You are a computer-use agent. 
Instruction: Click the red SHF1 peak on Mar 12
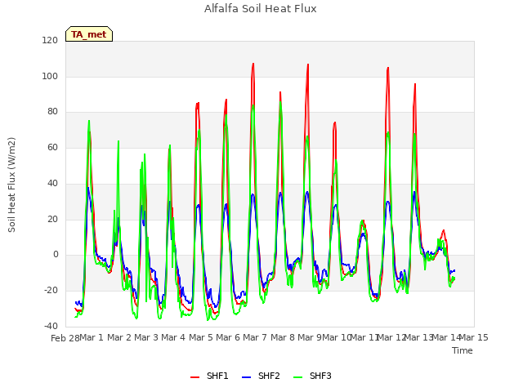(388, 68)
